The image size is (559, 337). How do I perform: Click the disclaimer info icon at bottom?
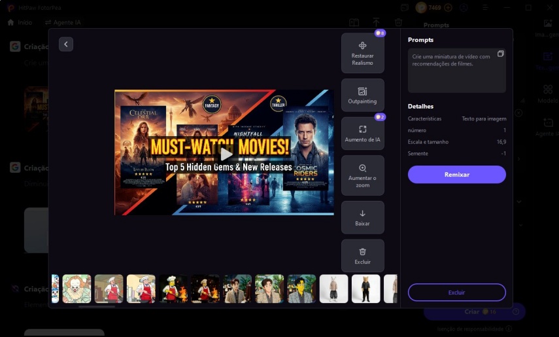pos(509,328)
